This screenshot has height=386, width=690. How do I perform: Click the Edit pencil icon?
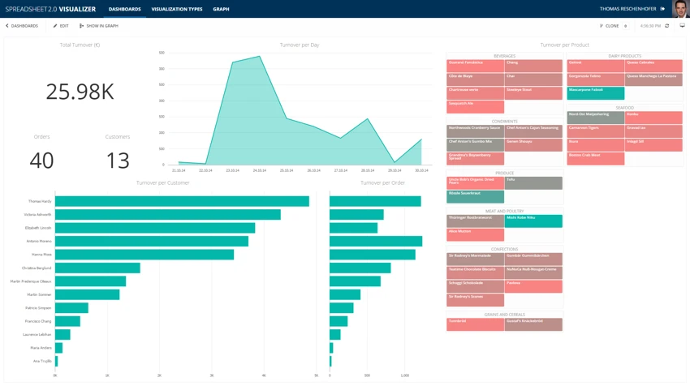tap(55, 26)
